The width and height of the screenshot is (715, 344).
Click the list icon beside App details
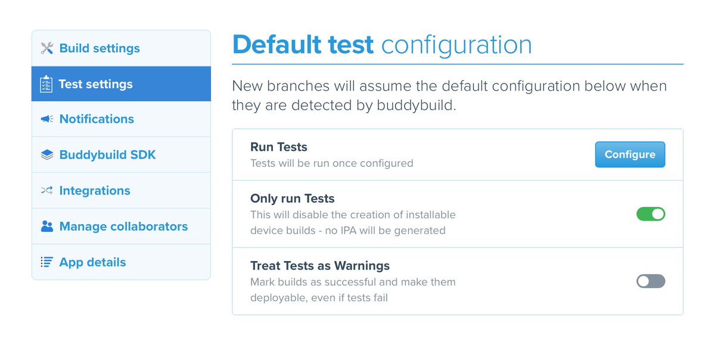click(x=46, y=262)
